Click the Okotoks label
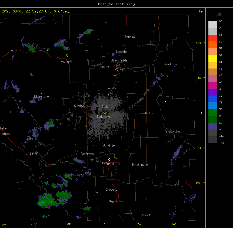 point(111,190)
